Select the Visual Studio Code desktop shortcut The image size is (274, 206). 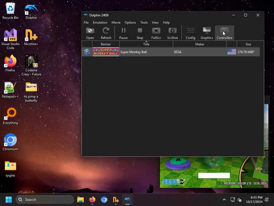pyautogui.click(x=10, y=39)
